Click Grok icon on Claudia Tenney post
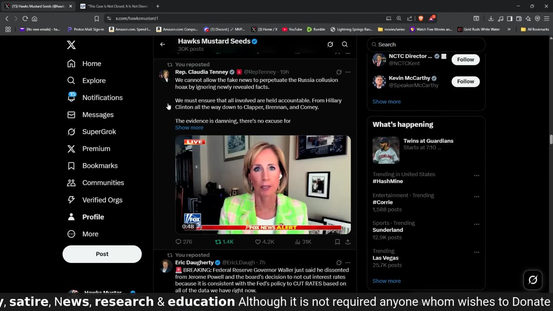Image resolution: width=553 pixels, height=311 pixels. [339, 72]
